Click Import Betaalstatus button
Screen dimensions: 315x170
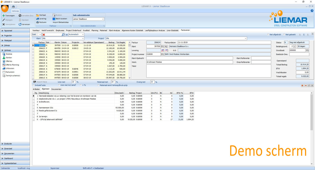(x=61, y=22)
